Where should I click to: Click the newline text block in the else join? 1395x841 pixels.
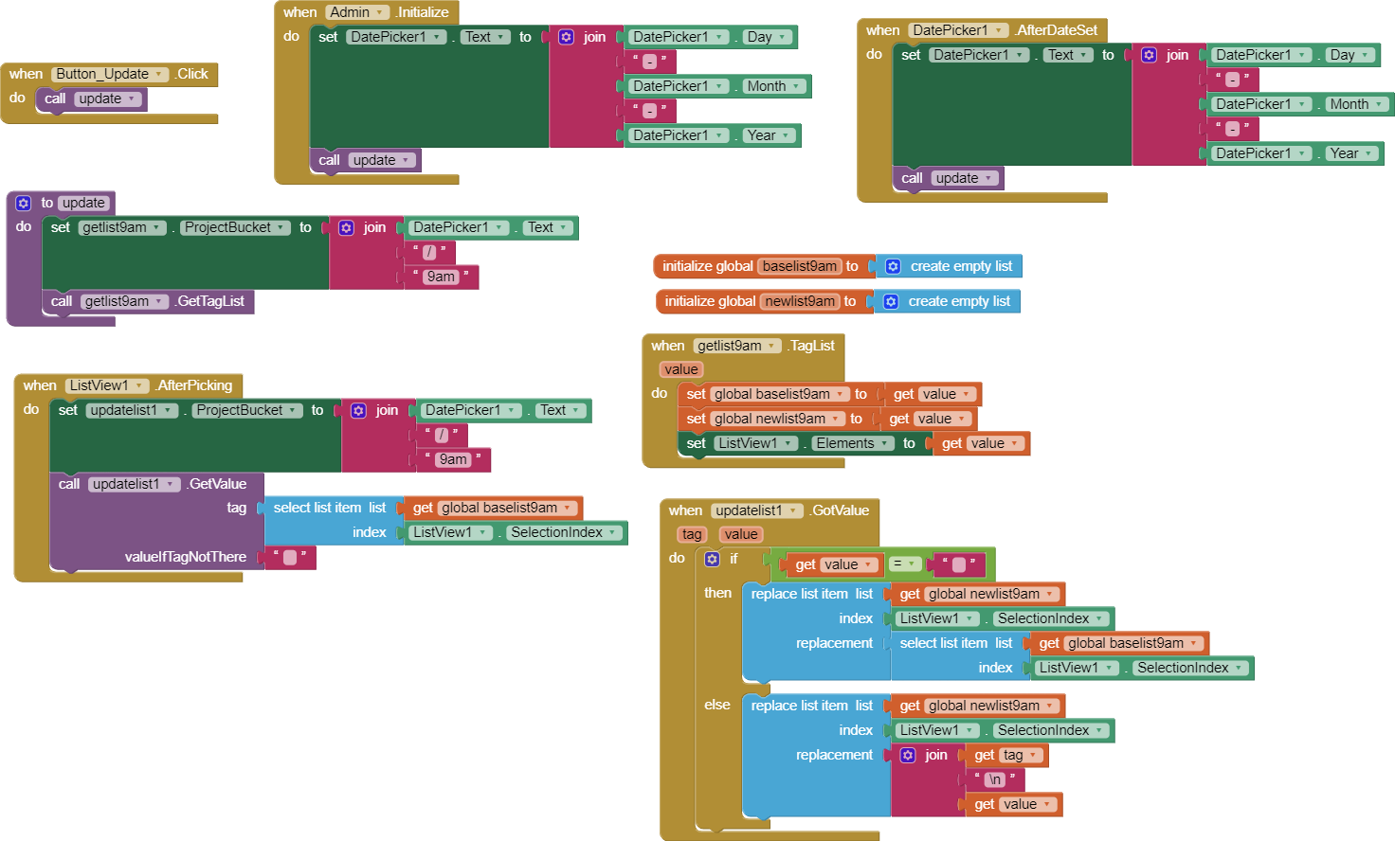click(994, 778)
